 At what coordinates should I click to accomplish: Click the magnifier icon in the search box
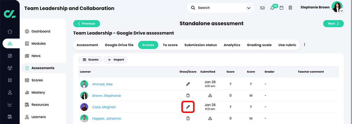[x=193, y=8]
